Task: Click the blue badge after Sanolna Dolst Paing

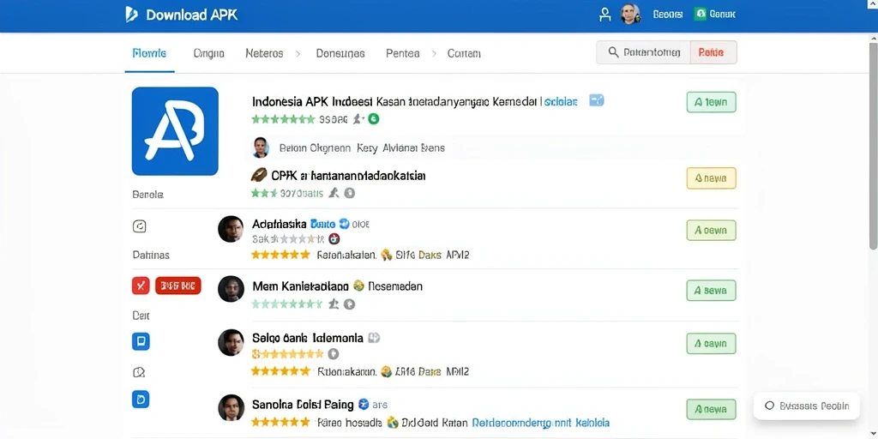Action: coord(364,404)
